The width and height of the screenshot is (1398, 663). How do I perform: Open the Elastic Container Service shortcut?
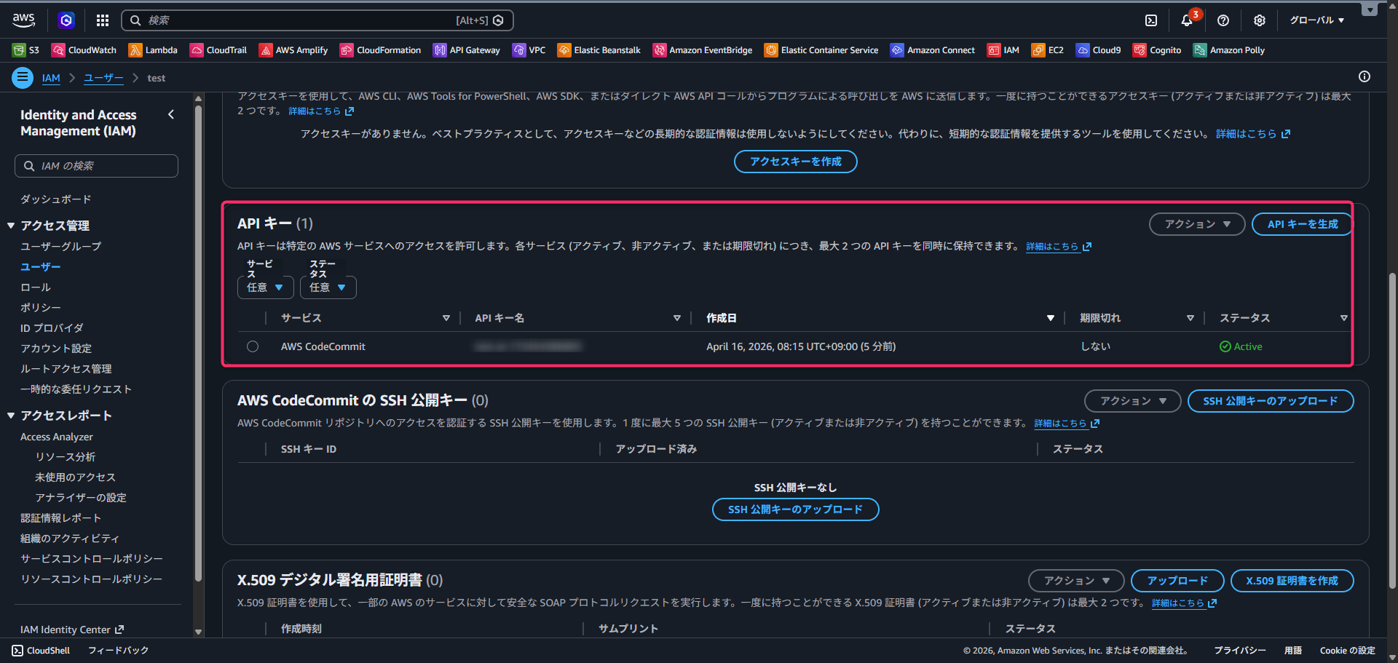pyautogui.click(x=821, y=50)
